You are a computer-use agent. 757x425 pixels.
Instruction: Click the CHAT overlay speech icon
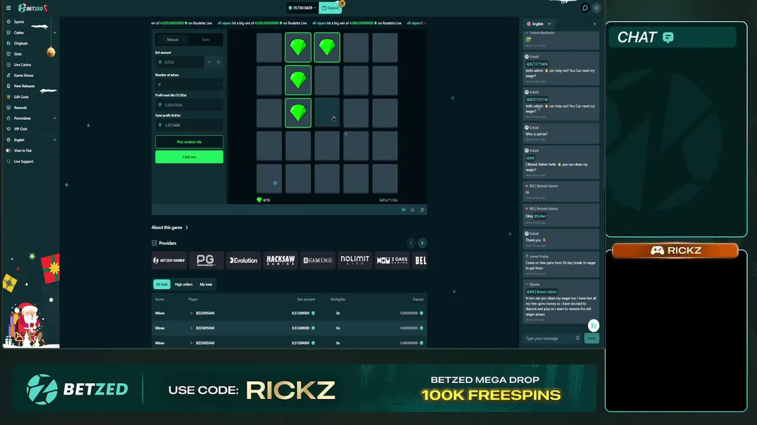tap(668, 38)
